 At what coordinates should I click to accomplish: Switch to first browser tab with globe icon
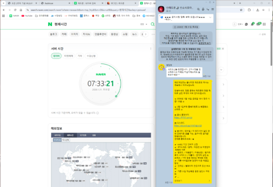tap(22, 3)
